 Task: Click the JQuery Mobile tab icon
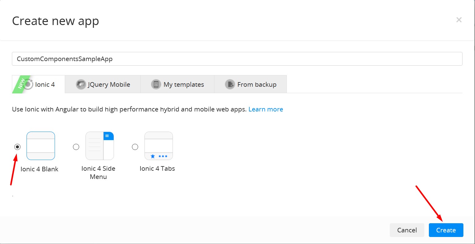[81, 84]
